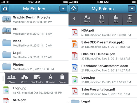Screen dimensions: 137x103
Task: Open NDA.pdf in sorted list
Action: tap(103, 33)
